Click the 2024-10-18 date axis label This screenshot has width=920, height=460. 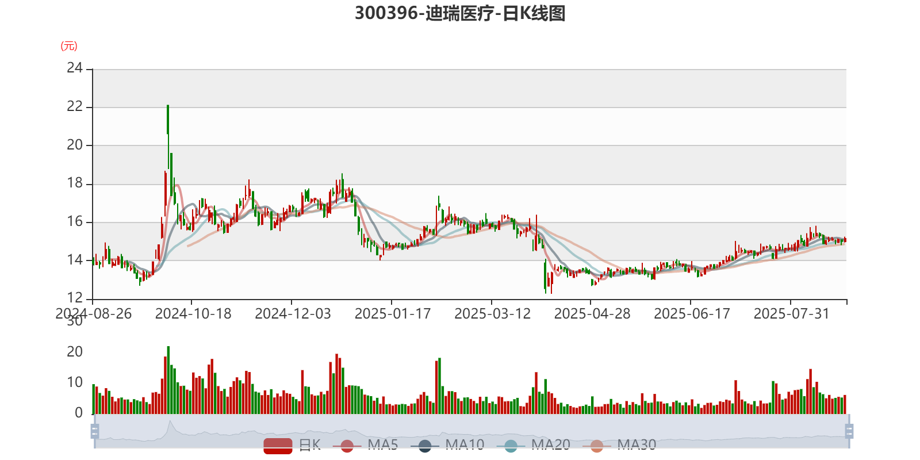click(x=193, y=313)
